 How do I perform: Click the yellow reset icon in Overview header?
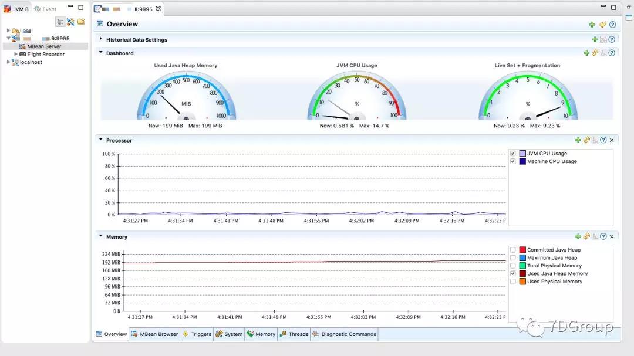[x=602, y=25]
